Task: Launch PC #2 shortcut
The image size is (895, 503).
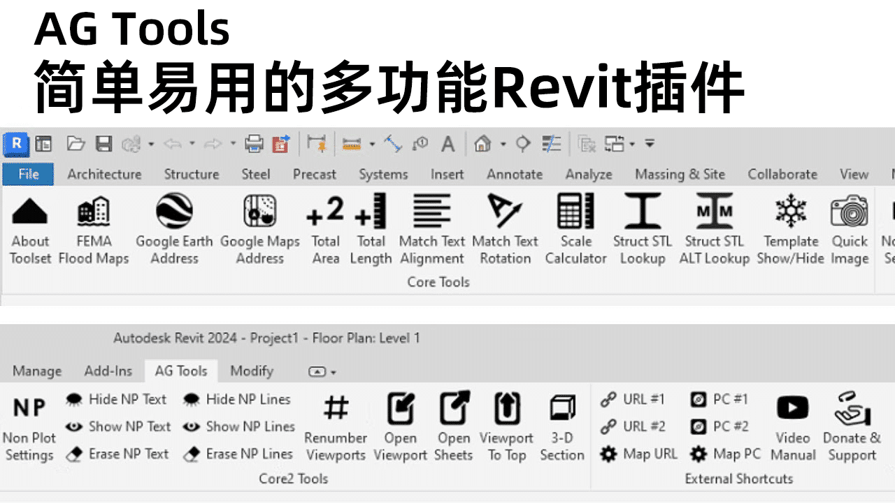Action: tap(719, 426)
